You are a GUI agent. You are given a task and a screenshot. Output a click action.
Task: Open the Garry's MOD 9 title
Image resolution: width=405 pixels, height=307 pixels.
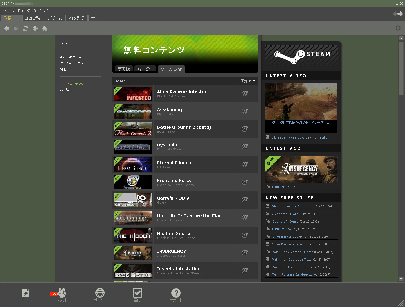(x=173, y=198)
